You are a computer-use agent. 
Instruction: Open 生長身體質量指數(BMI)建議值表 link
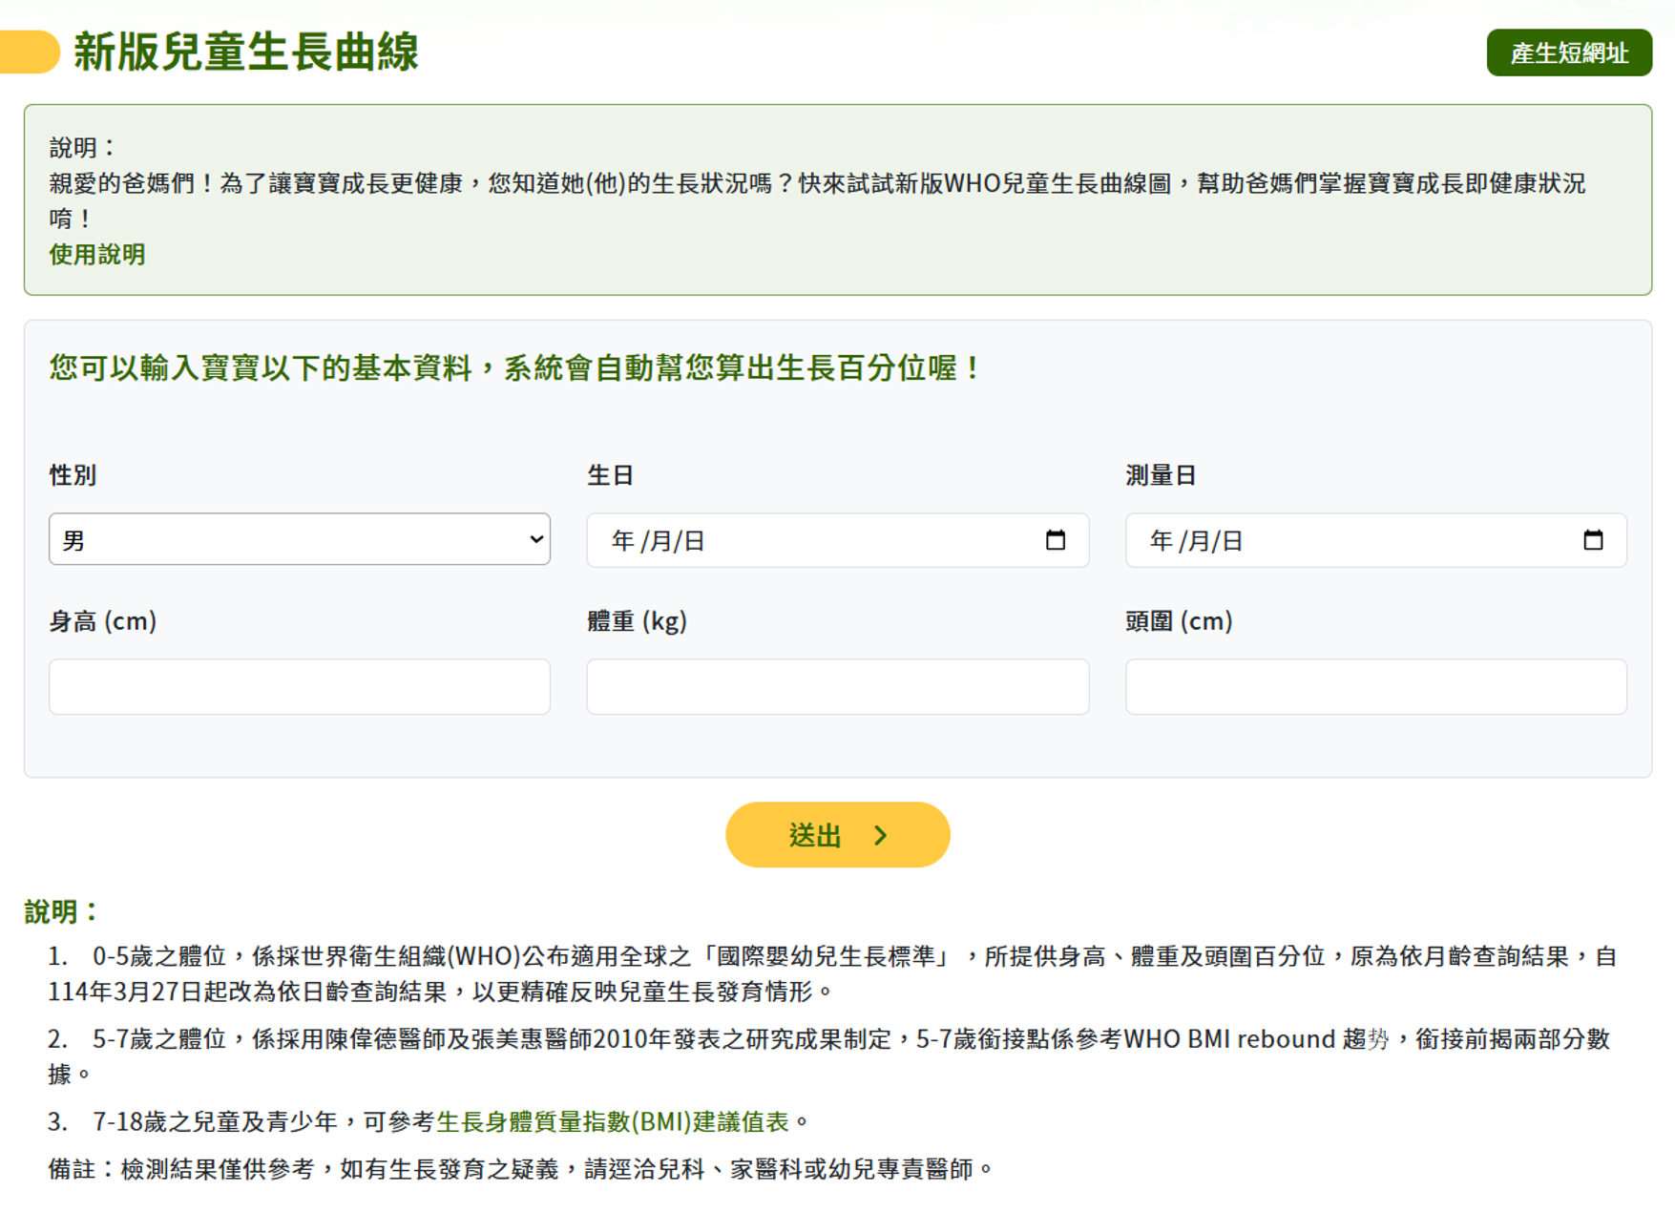coord(613,1121)
